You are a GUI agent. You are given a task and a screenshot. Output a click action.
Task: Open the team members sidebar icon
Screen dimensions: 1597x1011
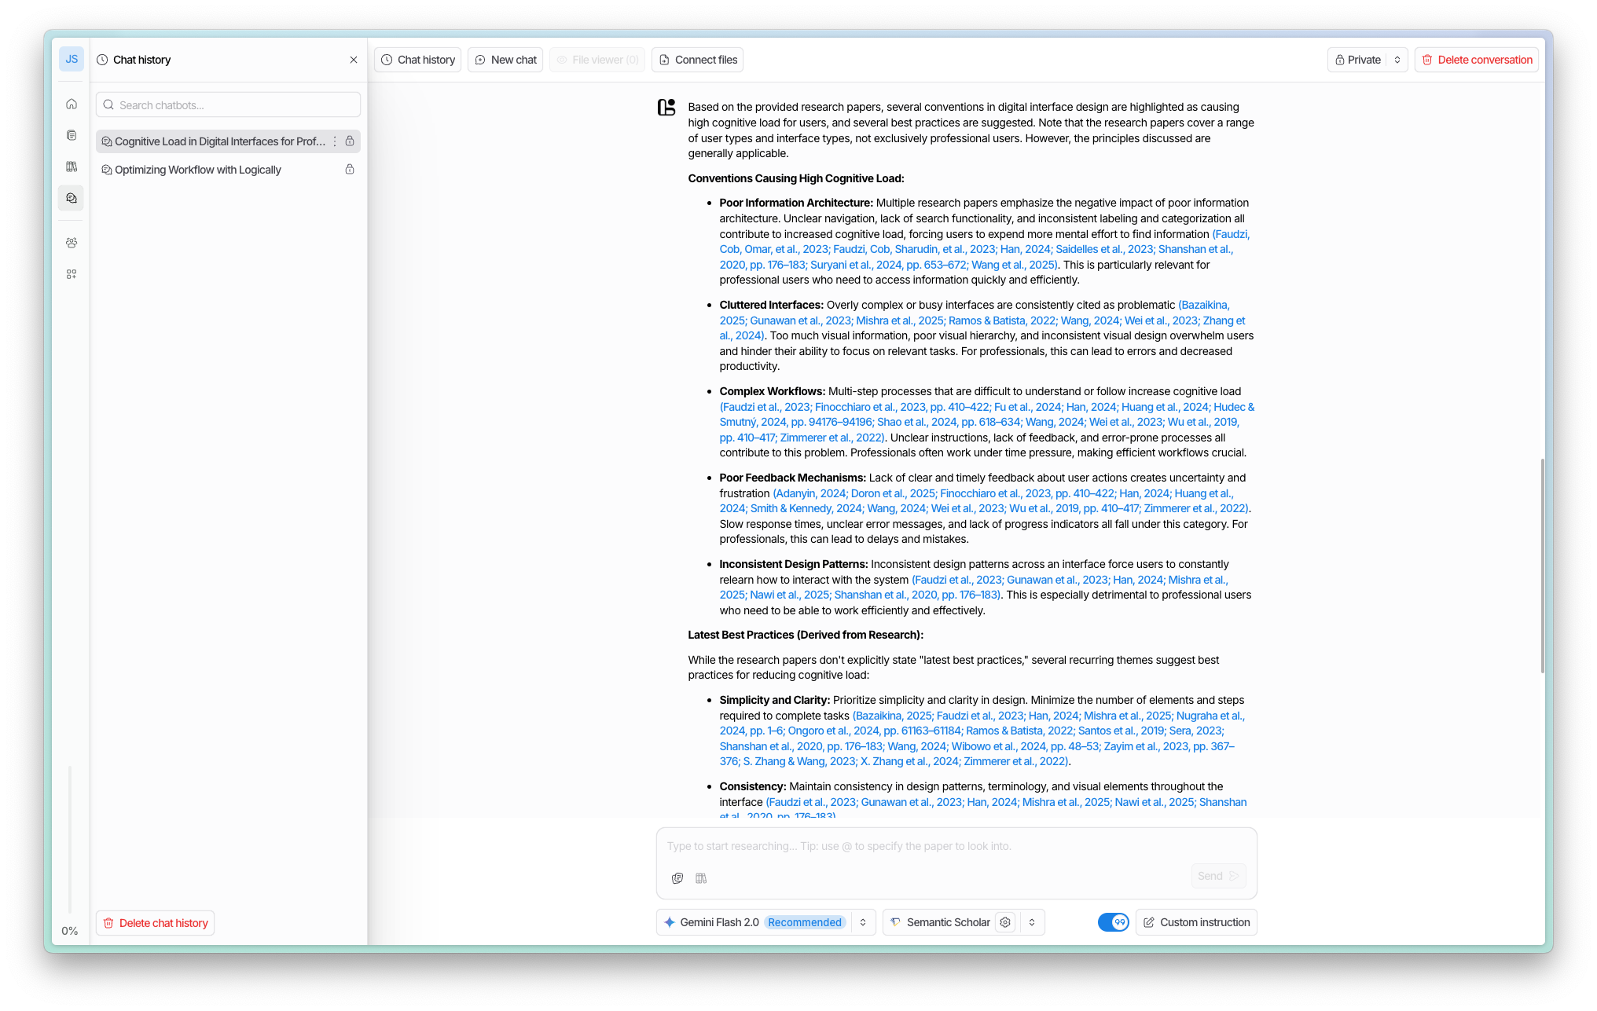(72, 243)
